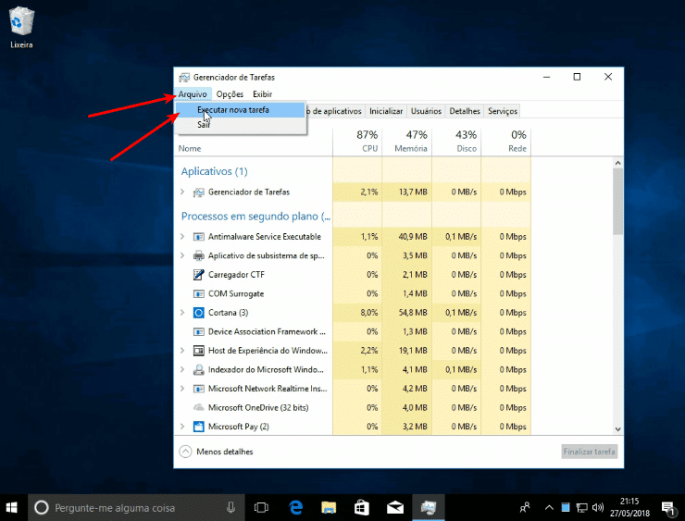Expand the Gerenciador de Tarefas app row
The image size is (685, 521).
pyautogui.click(x=182, y=192)
